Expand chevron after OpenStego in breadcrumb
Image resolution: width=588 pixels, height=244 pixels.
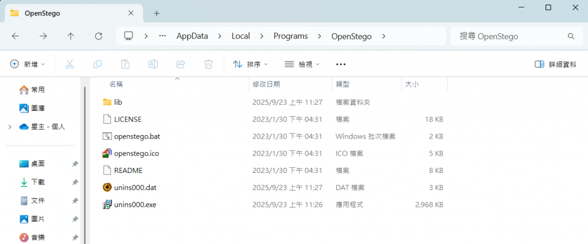[383, 36]
